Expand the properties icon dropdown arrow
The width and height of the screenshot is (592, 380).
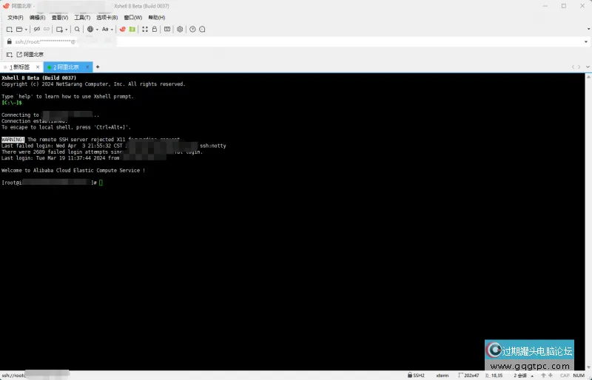[67, 30]
